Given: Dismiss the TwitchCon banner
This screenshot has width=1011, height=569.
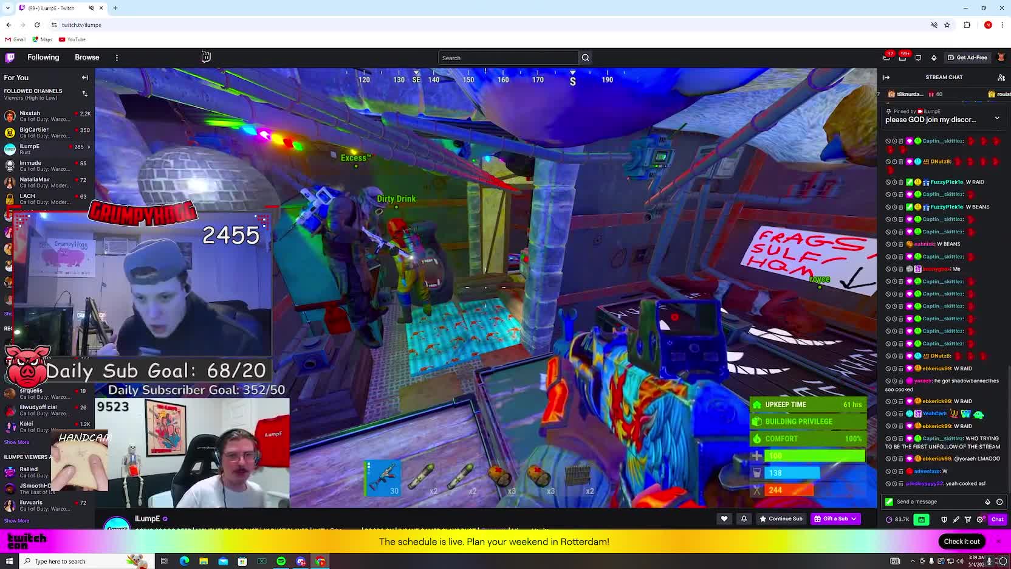Looking at the screenshot, I should 998,541.
